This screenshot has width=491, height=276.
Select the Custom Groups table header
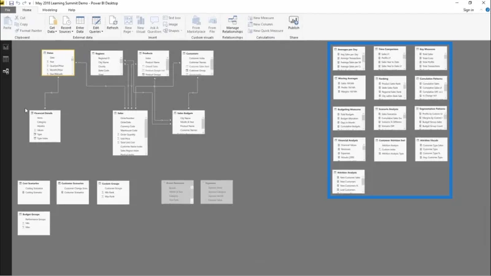click(x=113, y=183)
